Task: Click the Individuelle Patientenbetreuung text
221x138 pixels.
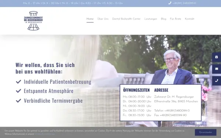Action: [x=57, y=82]
